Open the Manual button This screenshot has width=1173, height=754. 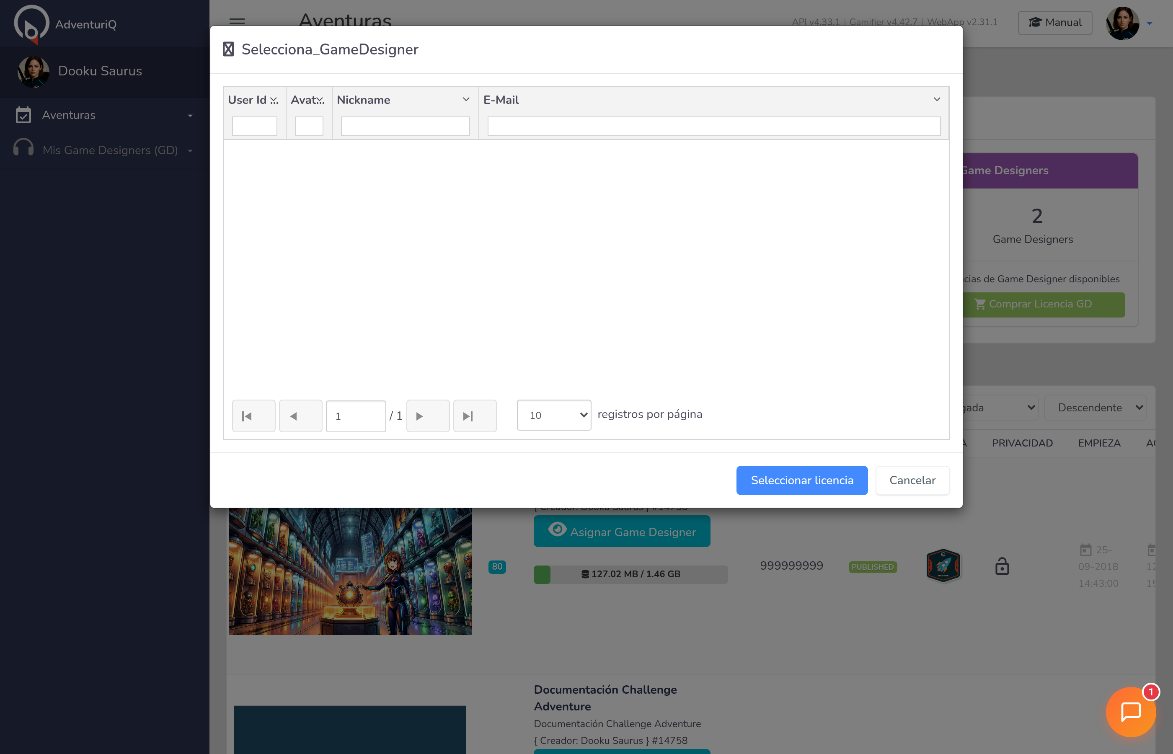point(1054,23)
